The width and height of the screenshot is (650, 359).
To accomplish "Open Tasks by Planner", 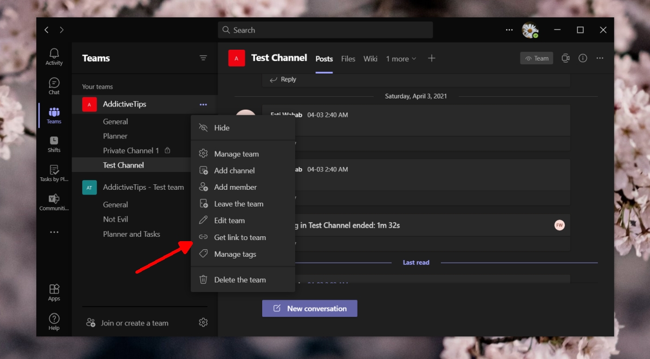I will coord(54,173).
